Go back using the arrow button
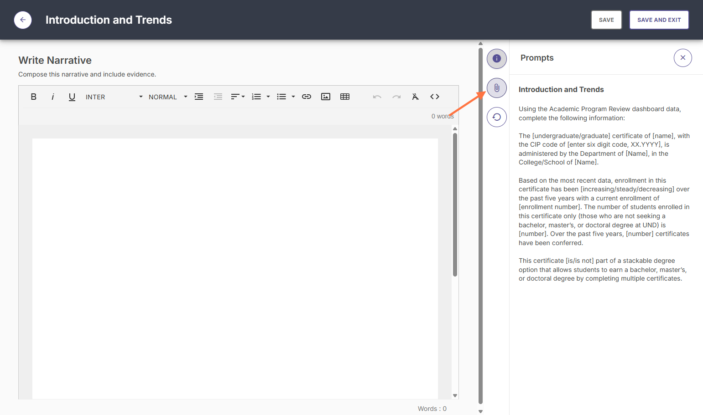This screenshot has width=703, height=415. (x=23, y=20)
